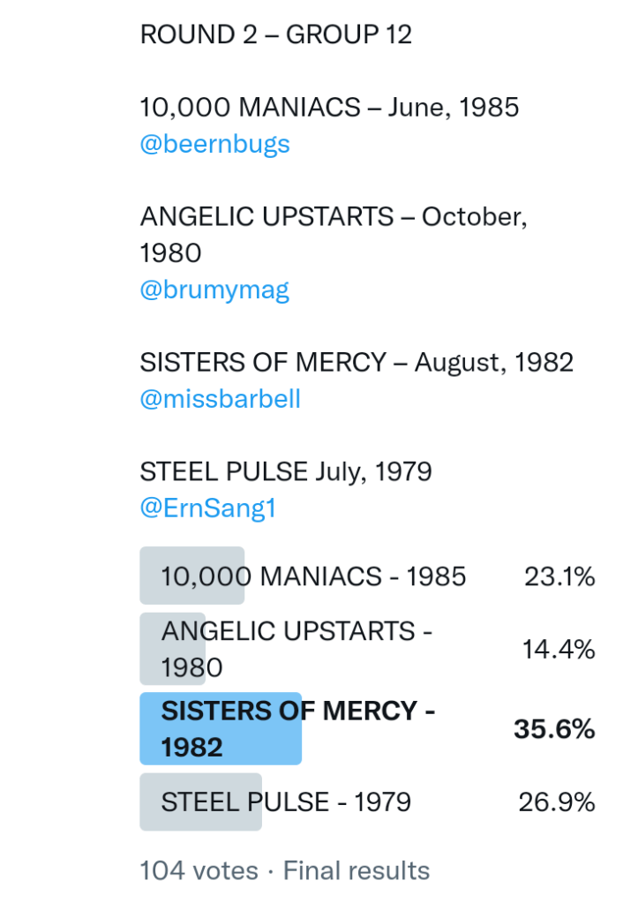
Task: Open the @ErnSang1 profile link
Action: [207, 508]
